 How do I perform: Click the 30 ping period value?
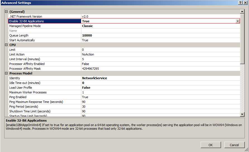coord(84,107)
